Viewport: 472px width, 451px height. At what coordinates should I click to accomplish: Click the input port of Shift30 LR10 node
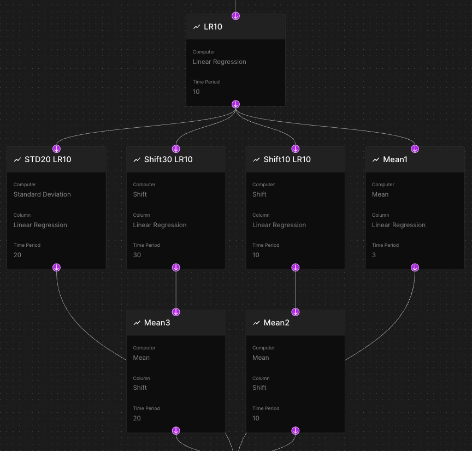click(176, 149)
